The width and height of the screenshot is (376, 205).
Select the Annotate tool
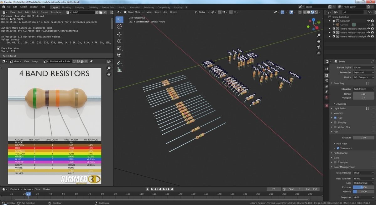pos(119,63)
